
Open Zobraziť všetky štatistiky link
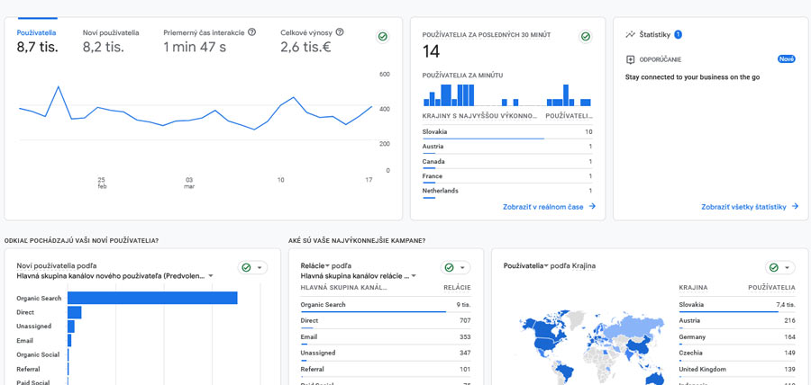coord(750,207)
